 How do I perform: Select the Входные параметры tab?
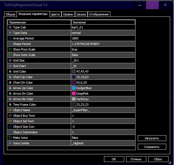[33, 14]
